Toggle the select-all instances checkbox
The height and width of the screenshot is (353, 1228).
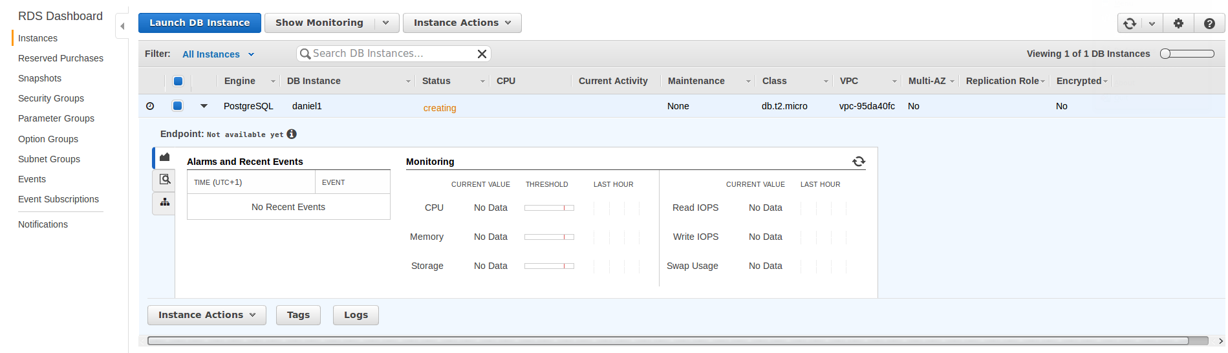coord(178,81)
